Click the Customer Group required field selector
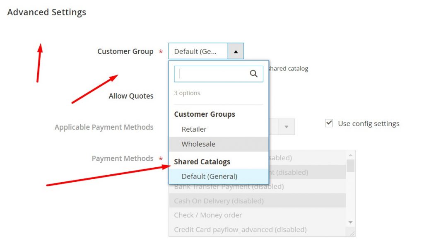 click(198, 51)
